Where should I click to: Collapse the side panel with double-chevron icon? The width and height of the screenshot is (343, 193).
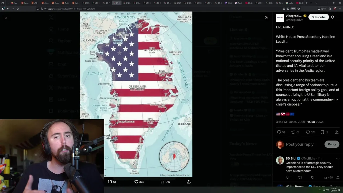[267, 17]
